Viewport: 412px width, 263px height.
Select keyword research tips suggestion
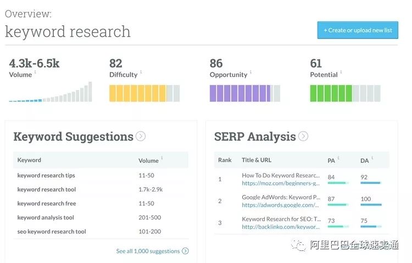click(x=46, y=176)
